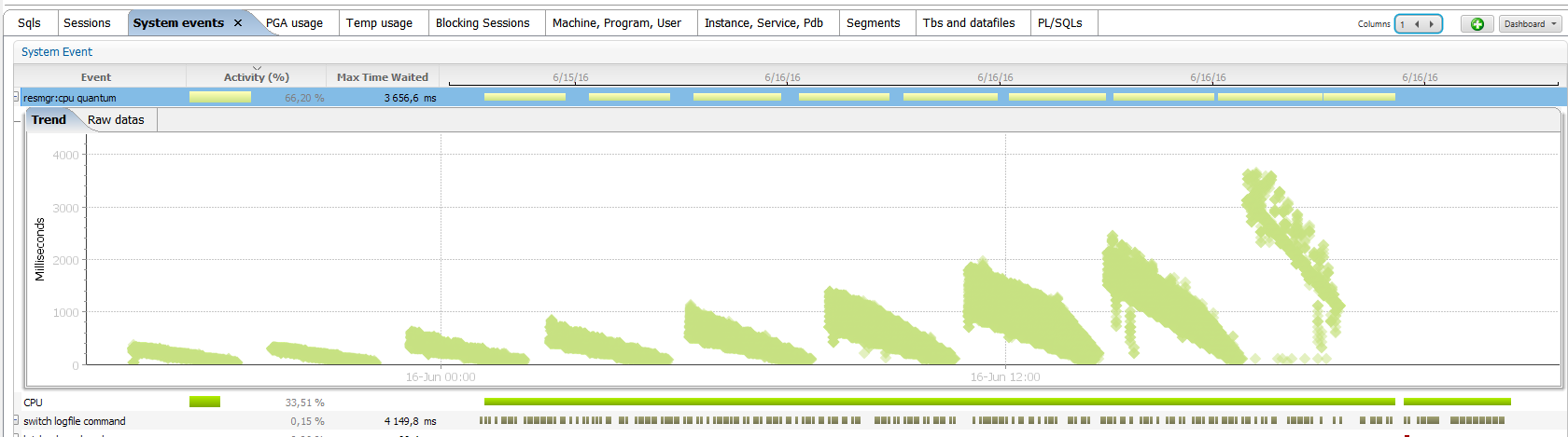The image size is (1568, 437).
Task: Open the Sessions tab
Action: click(x=87, y=23)
